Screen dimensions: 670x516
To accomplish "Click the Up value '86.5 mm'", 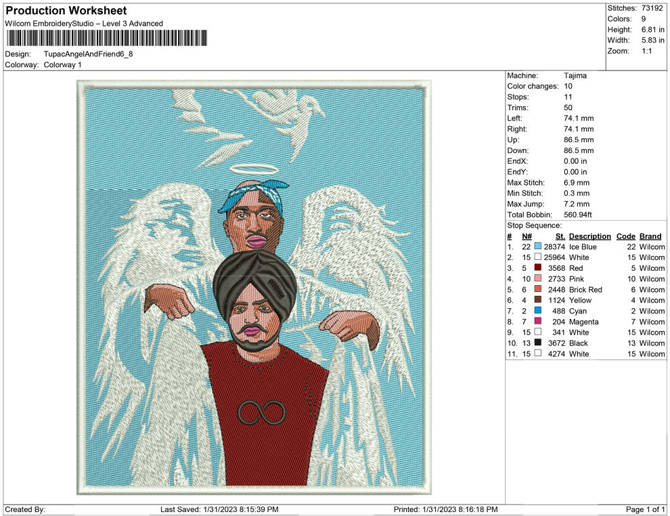I will click(x=579, y=139).
